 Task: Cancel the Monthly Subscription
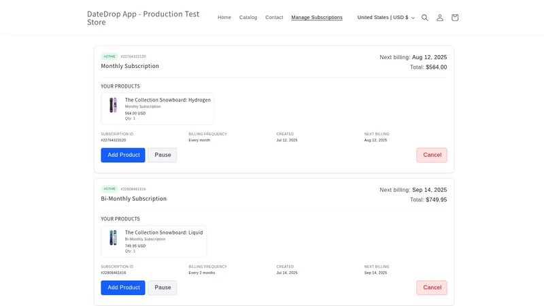click(x=432, y=155)
